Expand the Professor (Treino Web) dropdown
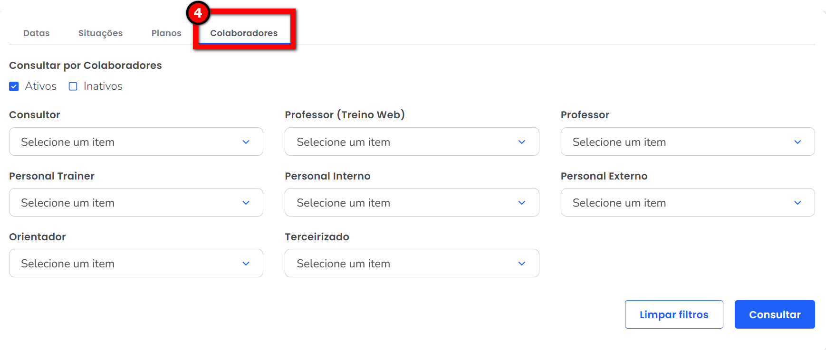This screenshot has height=350, width=826. [411, 142]
